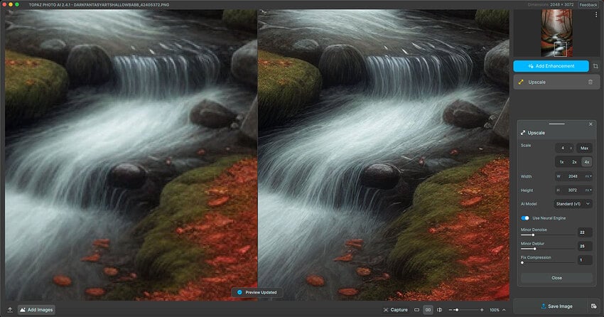Click the export settings icon beside Save Image
604x317 pixels.
(593, 306)
